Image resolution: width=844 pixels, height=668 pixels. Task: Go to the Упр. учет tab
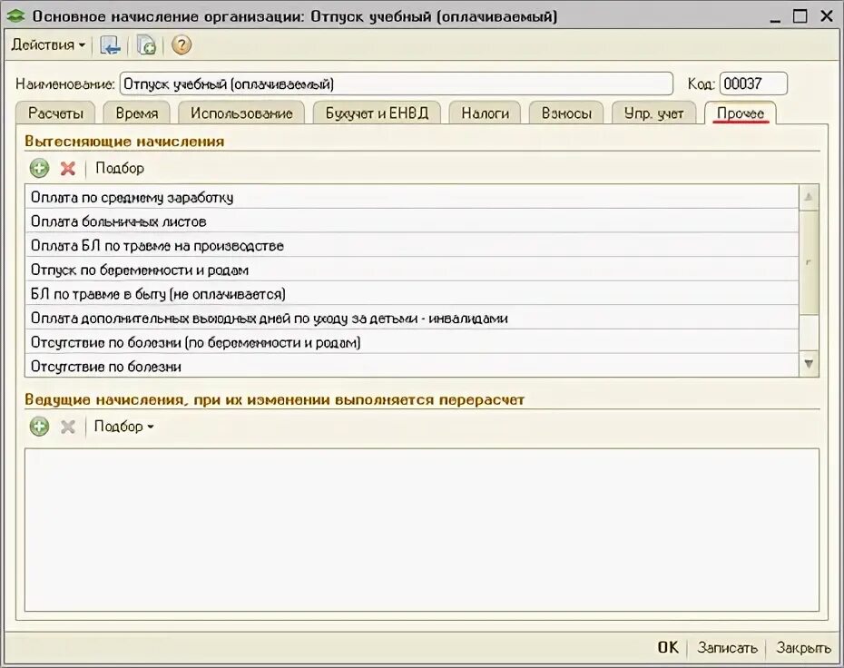click(x=653, y=113)
